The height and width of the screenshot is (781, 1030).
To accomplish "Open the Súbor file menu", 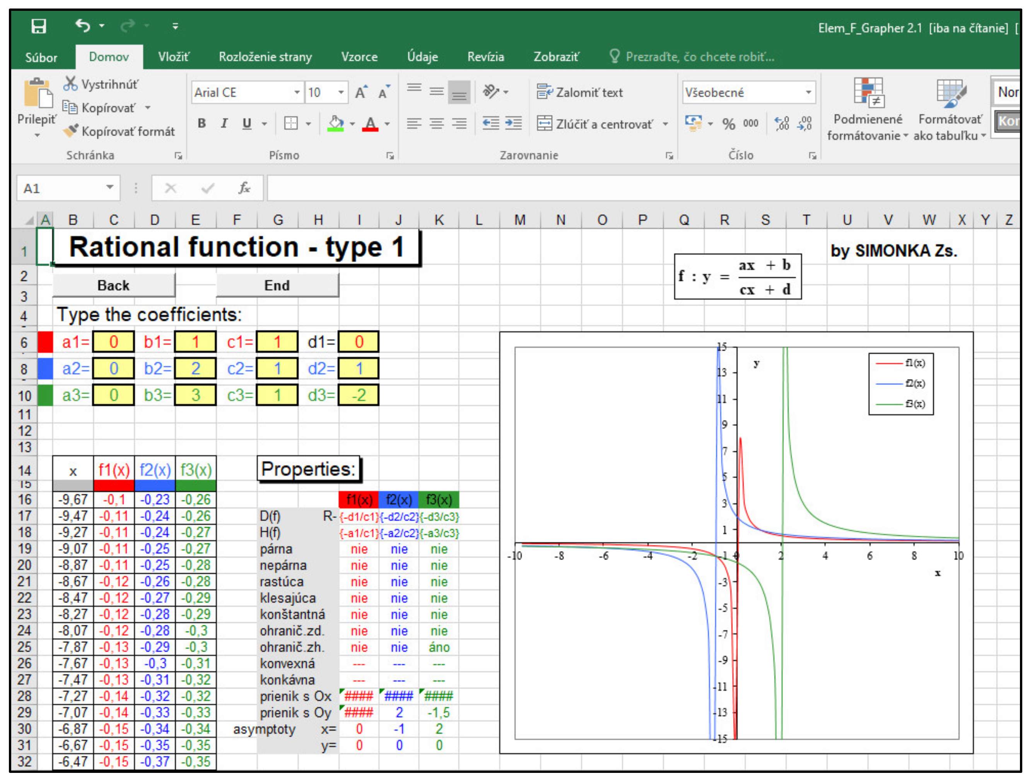I will [x=41, y=57].
